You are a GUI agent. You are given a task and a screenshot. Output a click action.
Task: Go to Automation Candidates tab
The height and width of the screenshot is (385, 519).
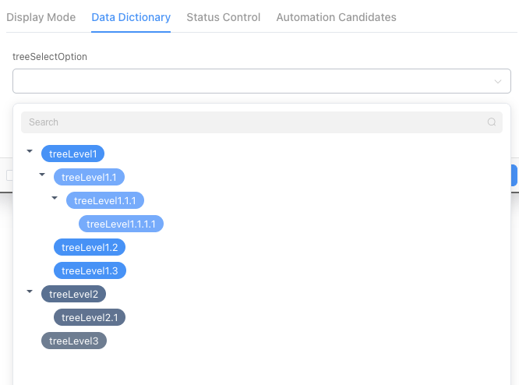point(336,17)
